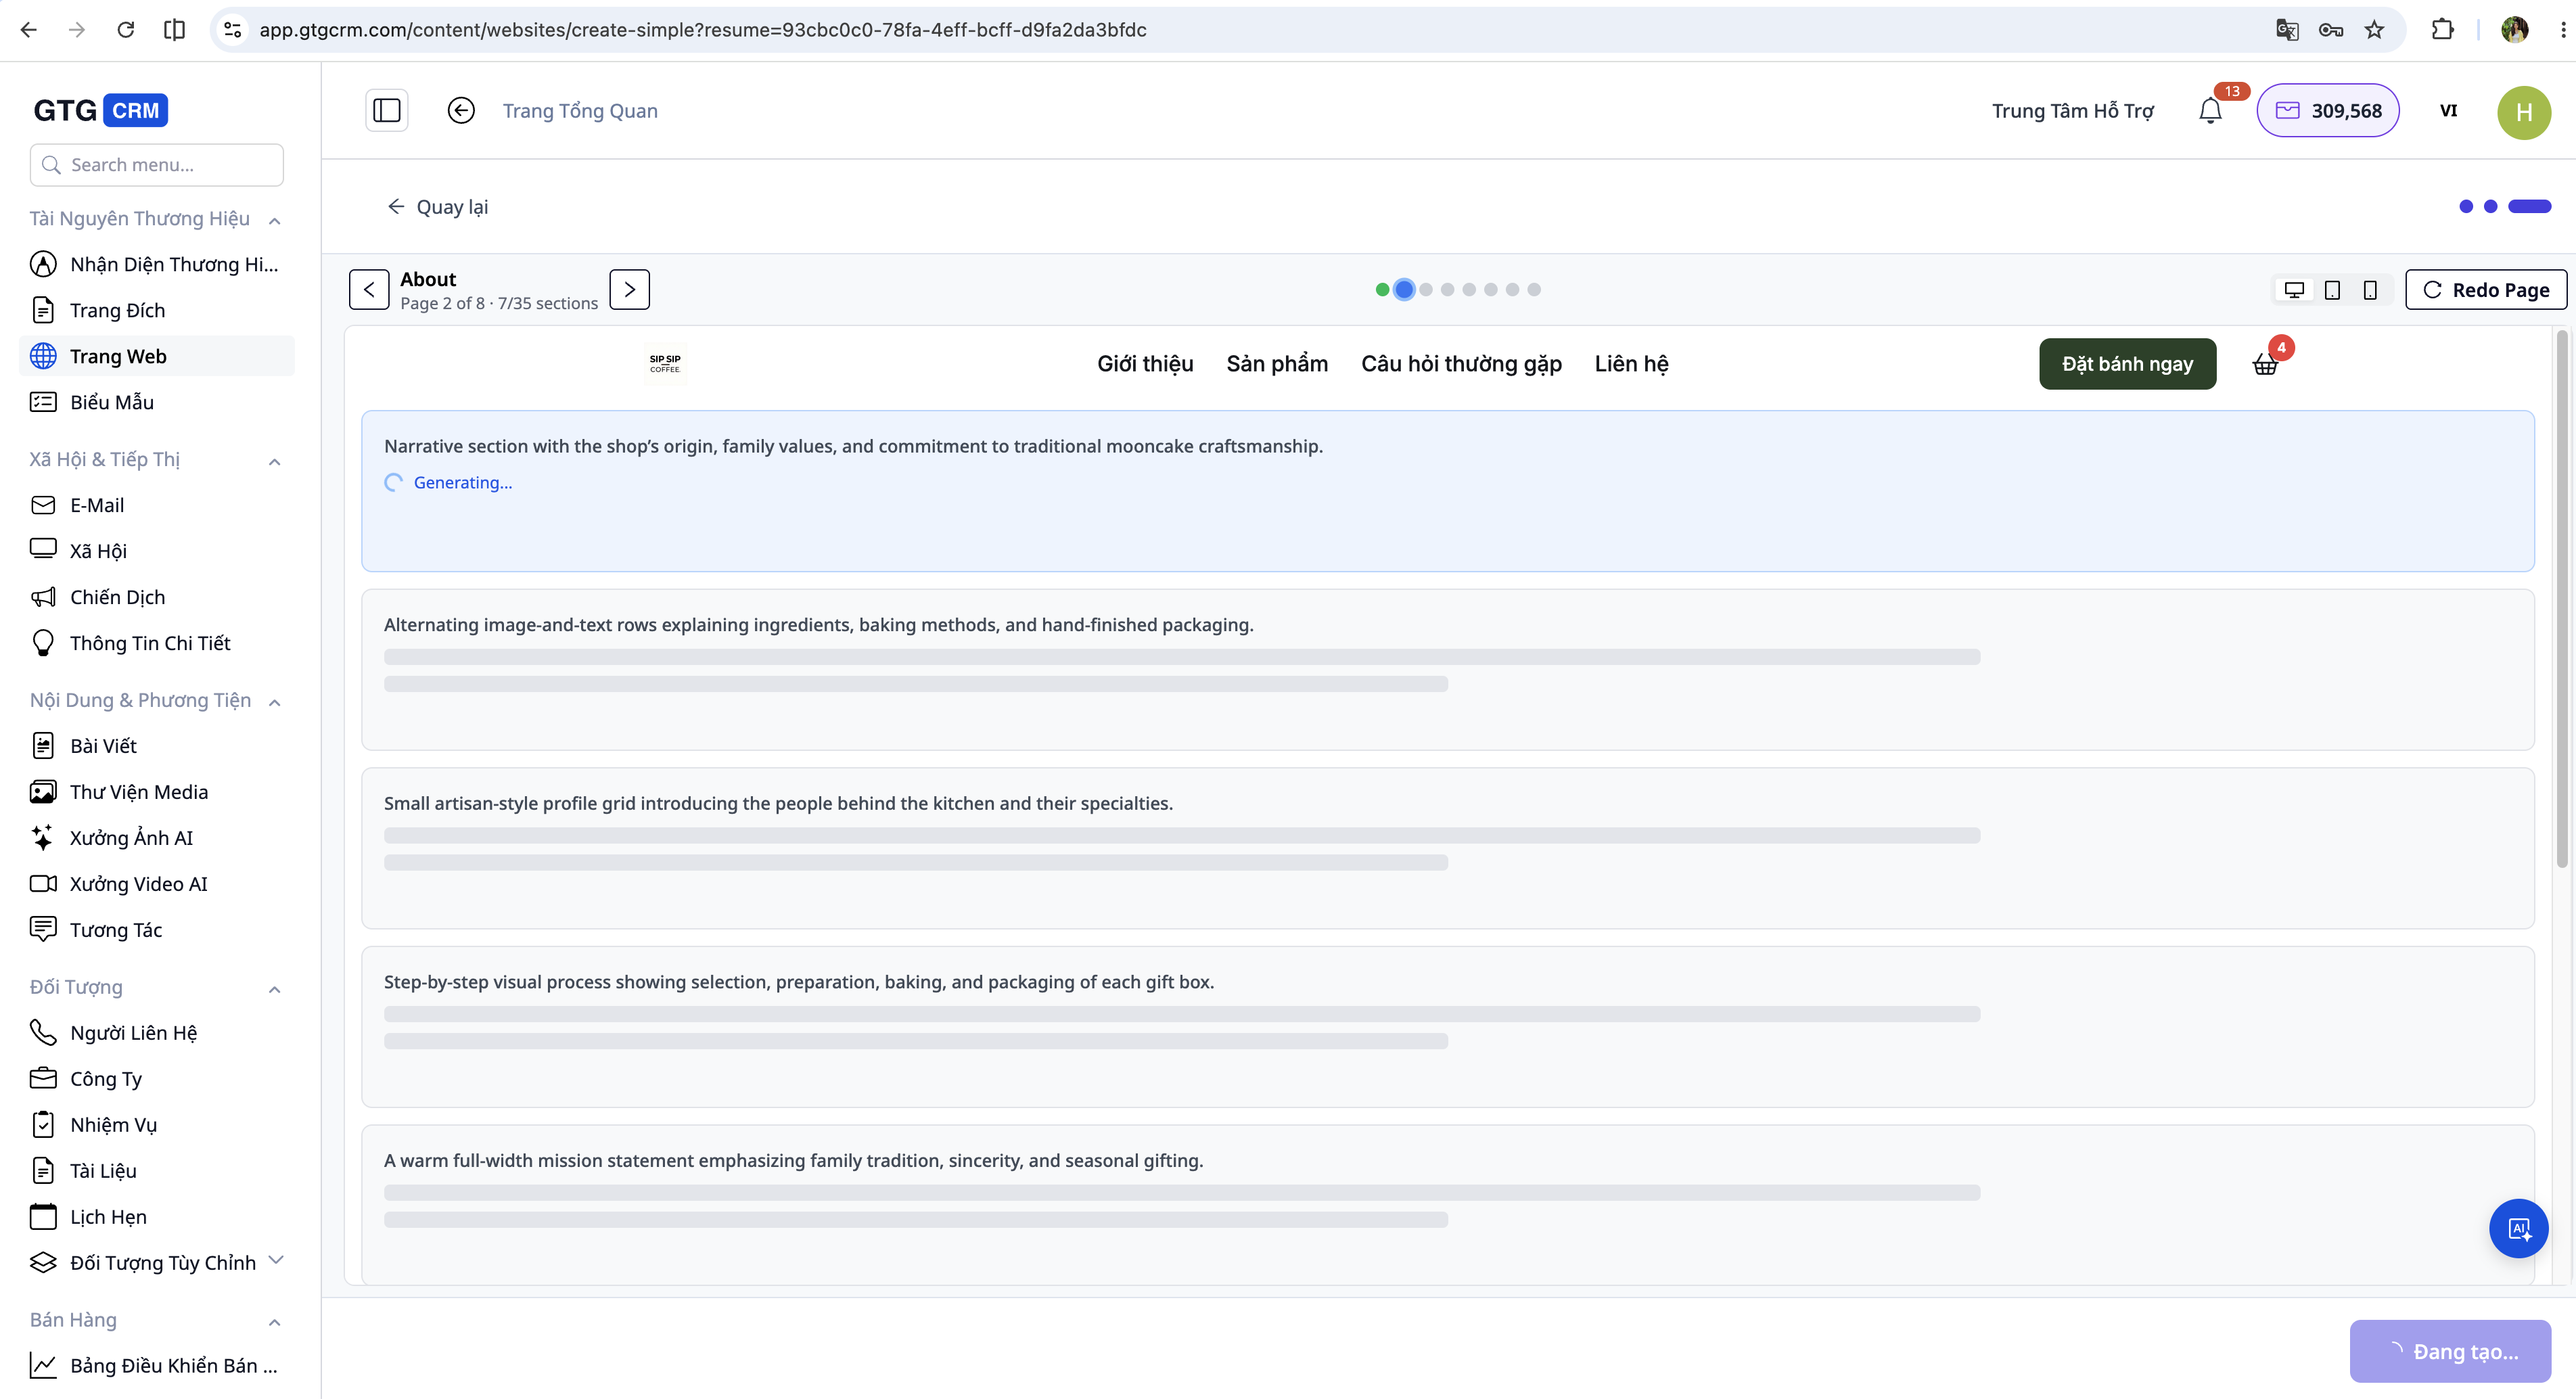Open the notifications bell
Screen dimensions: 2576x1399
pyautogui.click(x=2210, y=111)
